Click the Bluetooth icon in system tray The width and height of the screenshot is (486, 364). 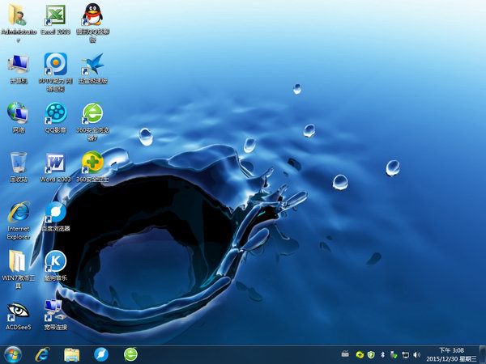coord(382,354)
